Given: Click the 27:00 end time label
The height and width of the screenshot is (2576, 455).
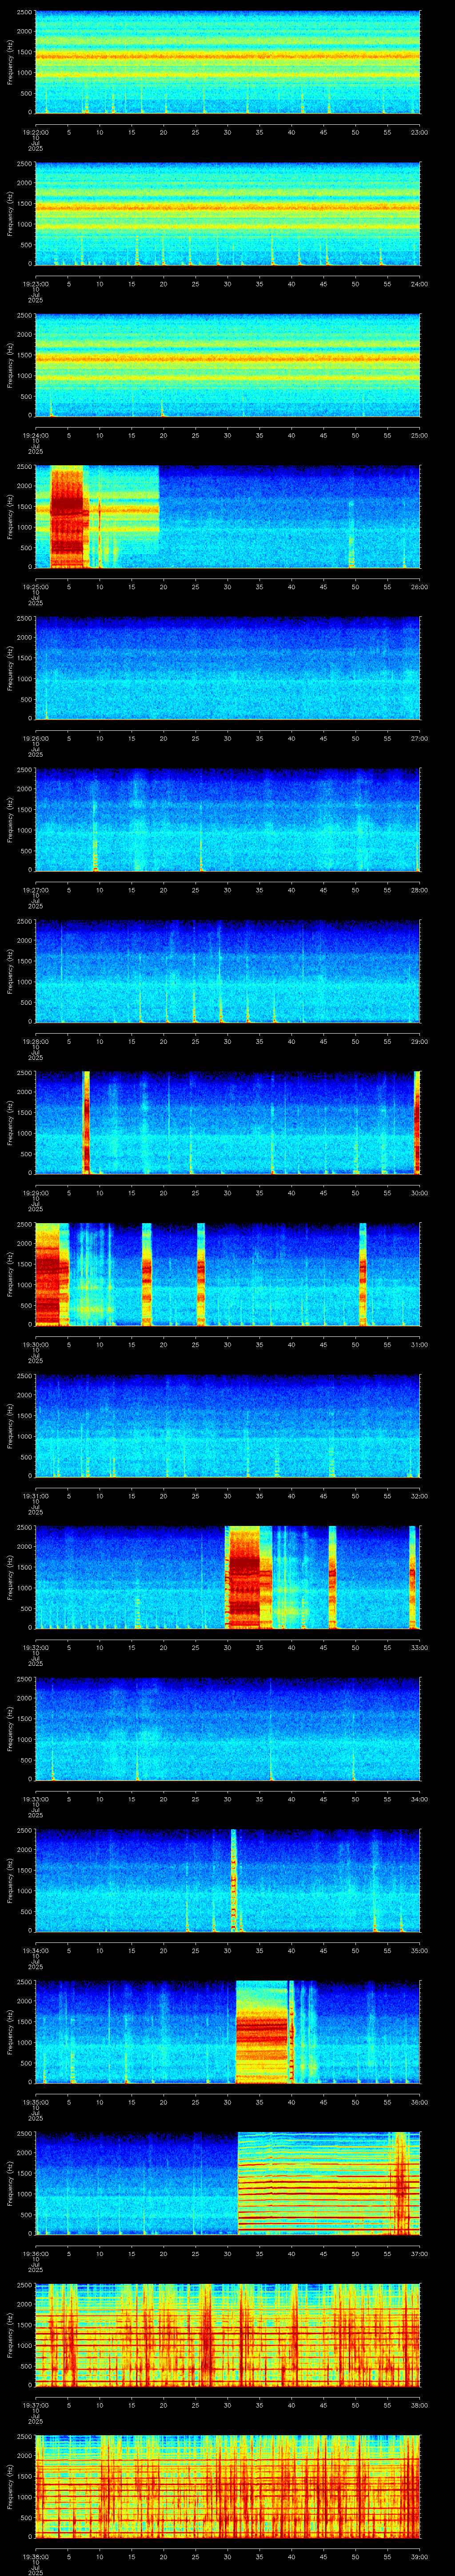Looking at the screenshot, I should click(x=419, y=739).
